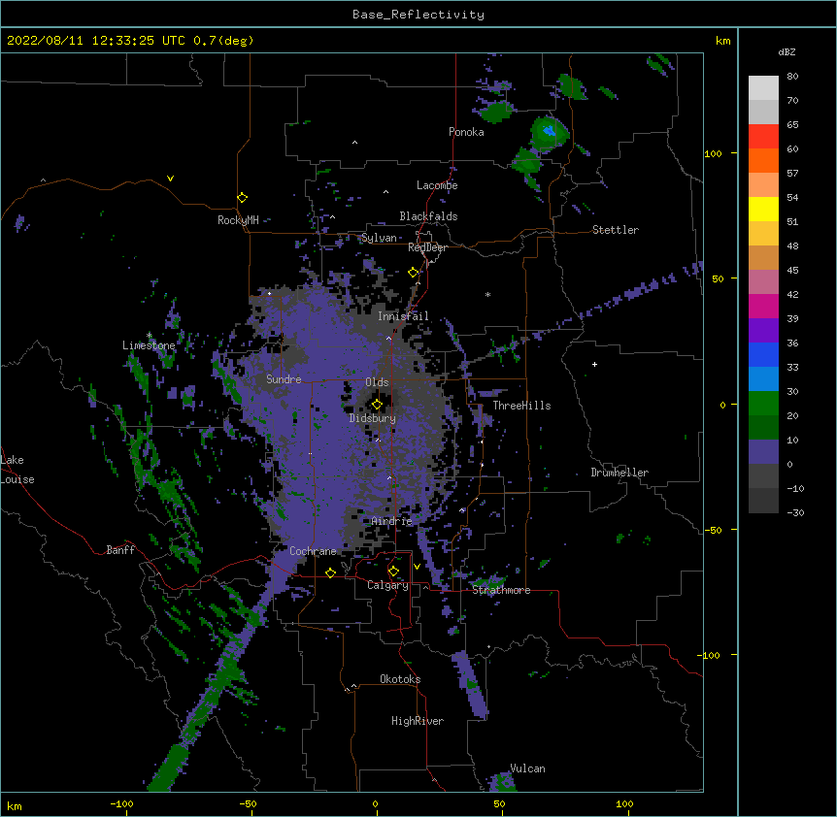Click the Base_Reflectivity title
837x817 pixels.
pyautogui.click(x=418, y=15)
